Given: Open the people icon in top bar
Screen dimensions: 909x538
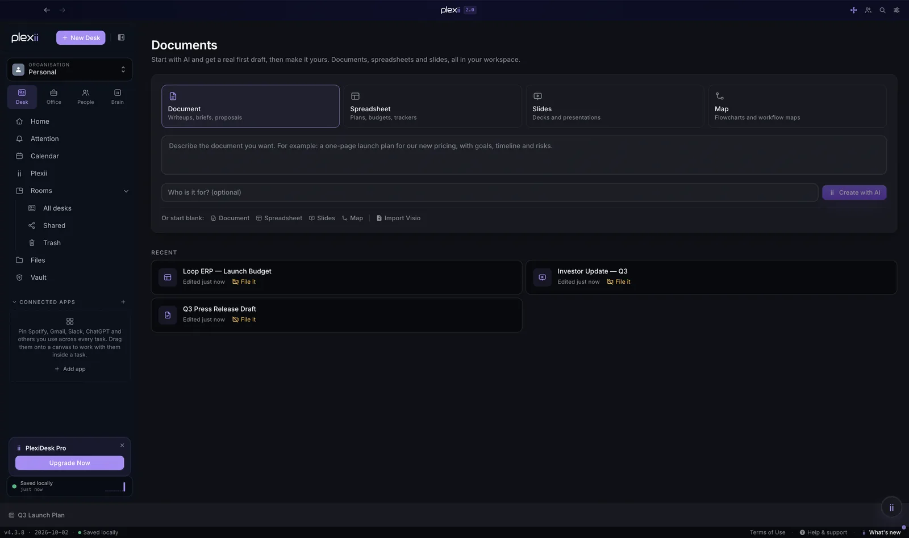Looking at the screenshot, I should click(868, 10).
